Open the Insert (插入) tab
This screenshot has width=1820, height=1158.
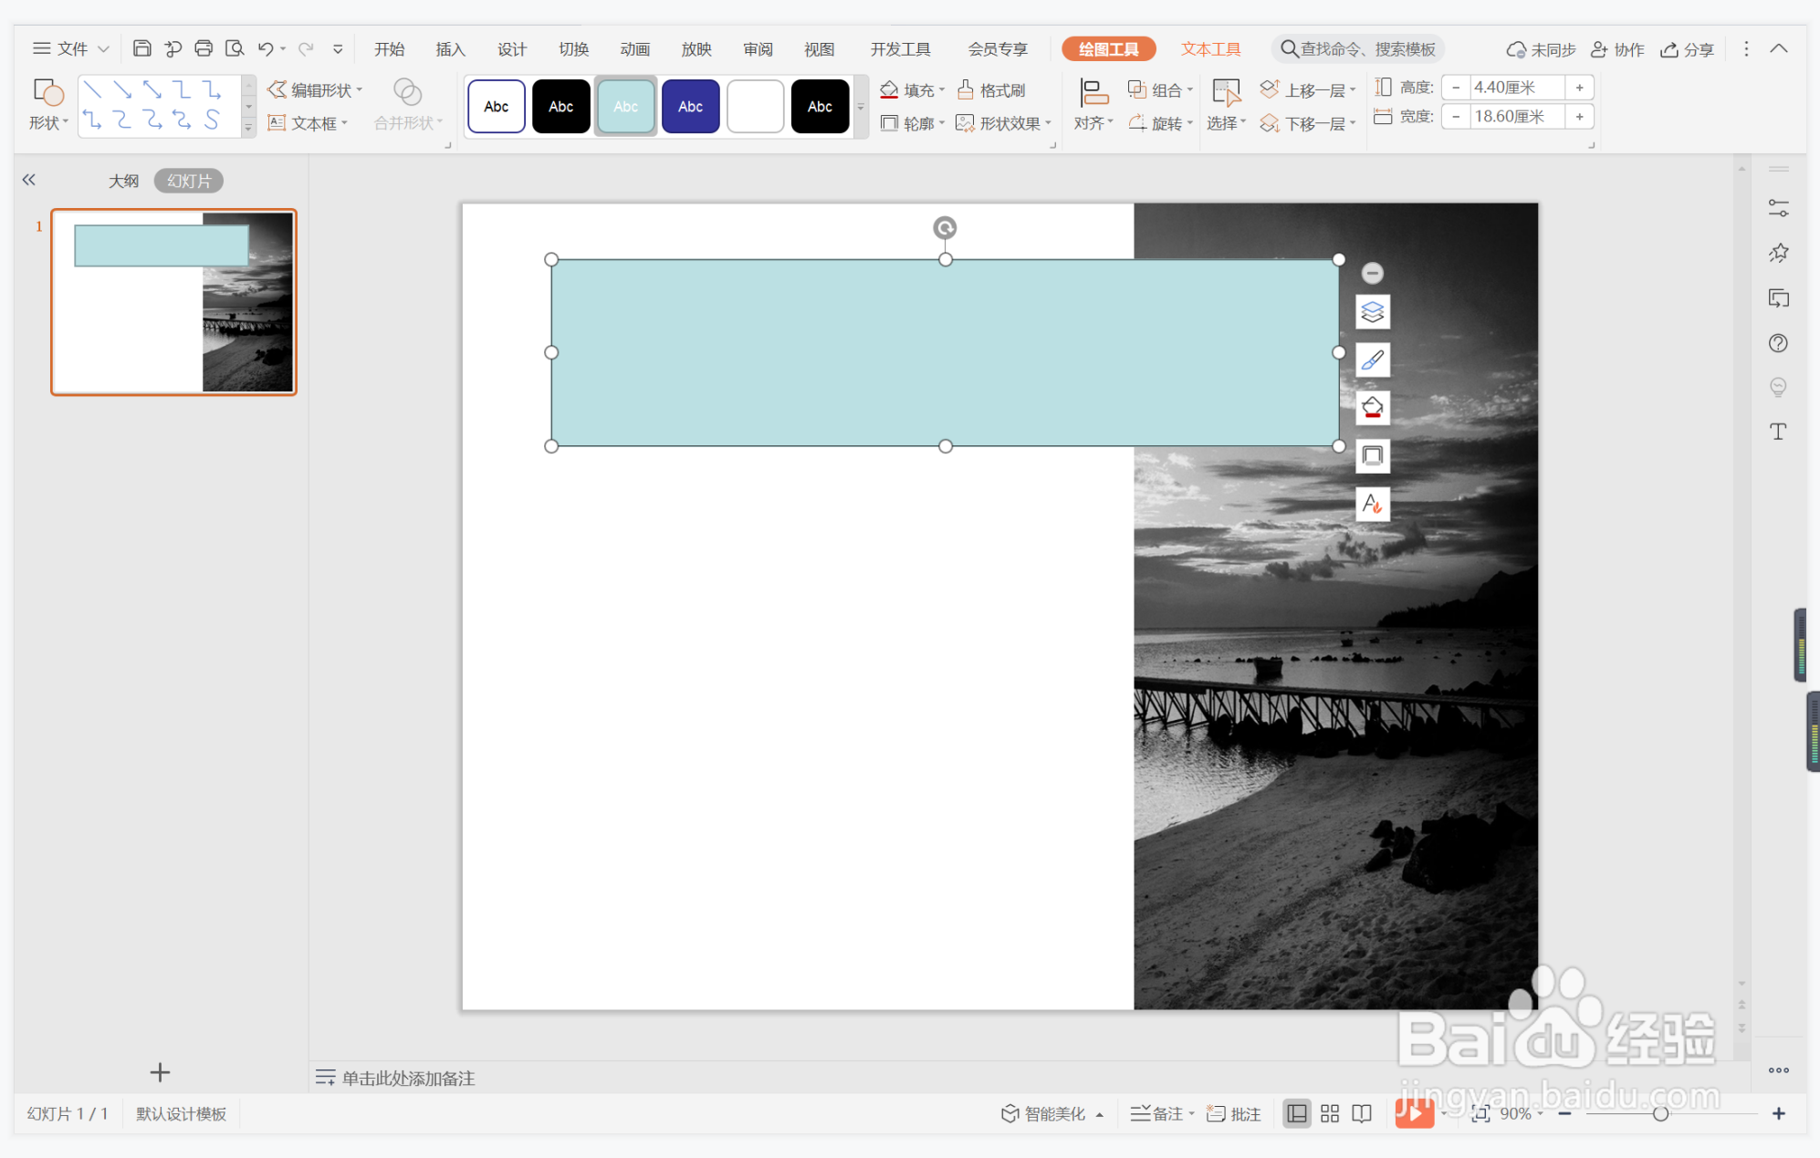pyautogui.click(x=450, y=49)
